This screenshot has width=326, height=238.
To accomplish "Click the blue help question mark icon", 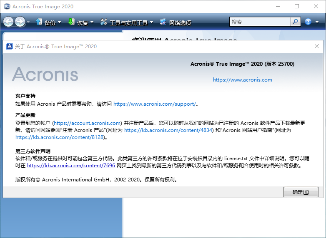I will pyautogui.click(x=308, y=22).
